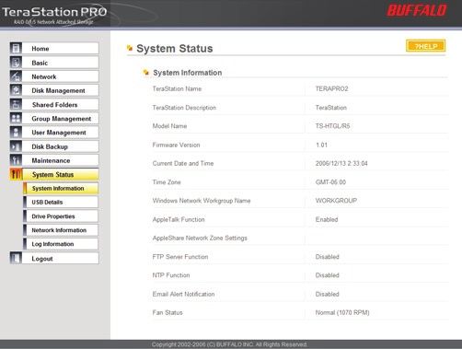Viewport: 462px width, 349px height.
Task: Open User Management page
Action: [61, 133]
